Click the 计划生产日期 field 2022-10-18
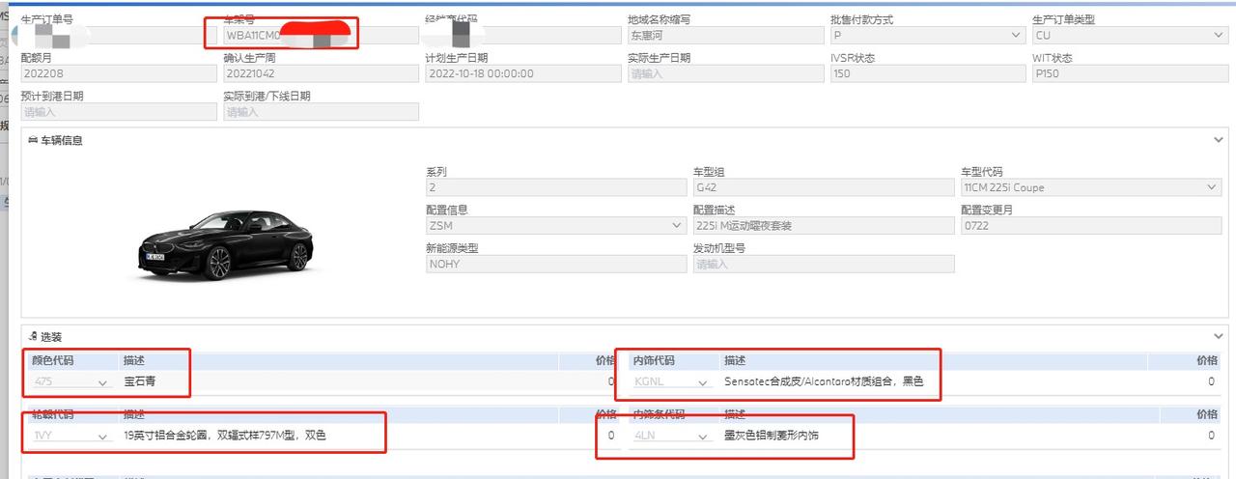Screen dimensions: 1236x479 pos(522,73)
